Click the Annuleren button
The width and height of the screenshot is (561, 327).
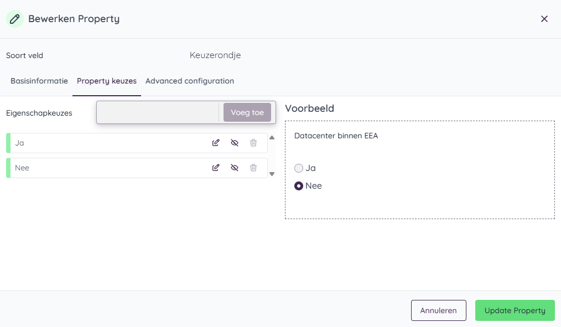pyautogui.click(x=438, y=310)
